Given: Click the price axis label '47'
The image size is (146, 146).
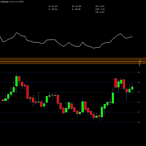Looking at the screenshot, I should pos(139,72).
